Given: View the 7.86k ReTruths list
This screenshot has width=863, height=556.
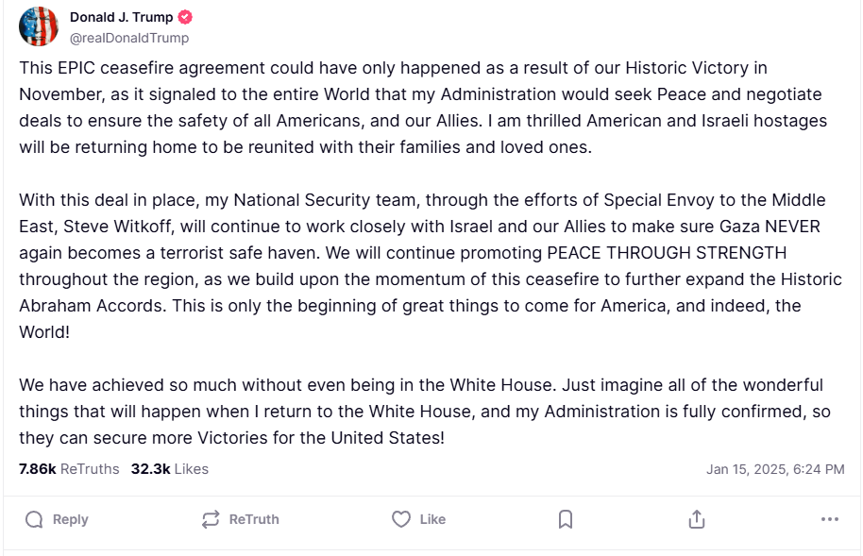Looking at the screenshot, I should tap(69, 469).
